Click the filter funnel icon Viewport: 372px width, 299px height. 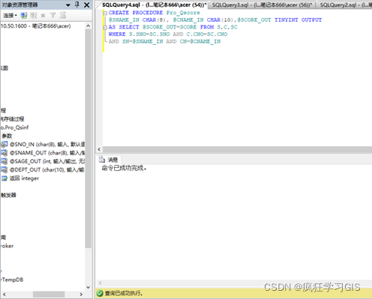click(52, 16)
